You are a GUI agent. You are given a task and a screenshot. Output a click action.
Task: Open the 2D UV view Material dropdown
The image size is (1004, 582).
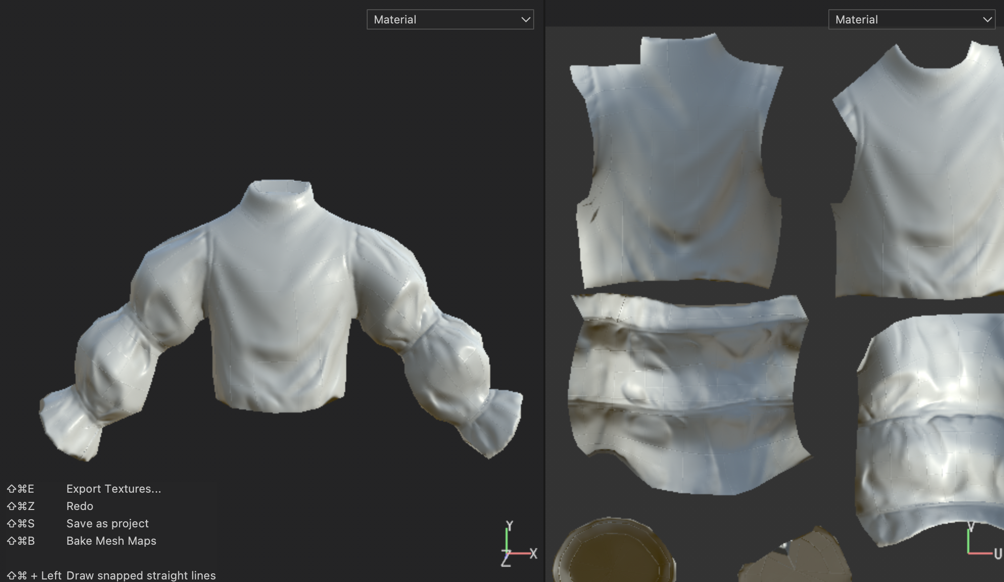911,19
